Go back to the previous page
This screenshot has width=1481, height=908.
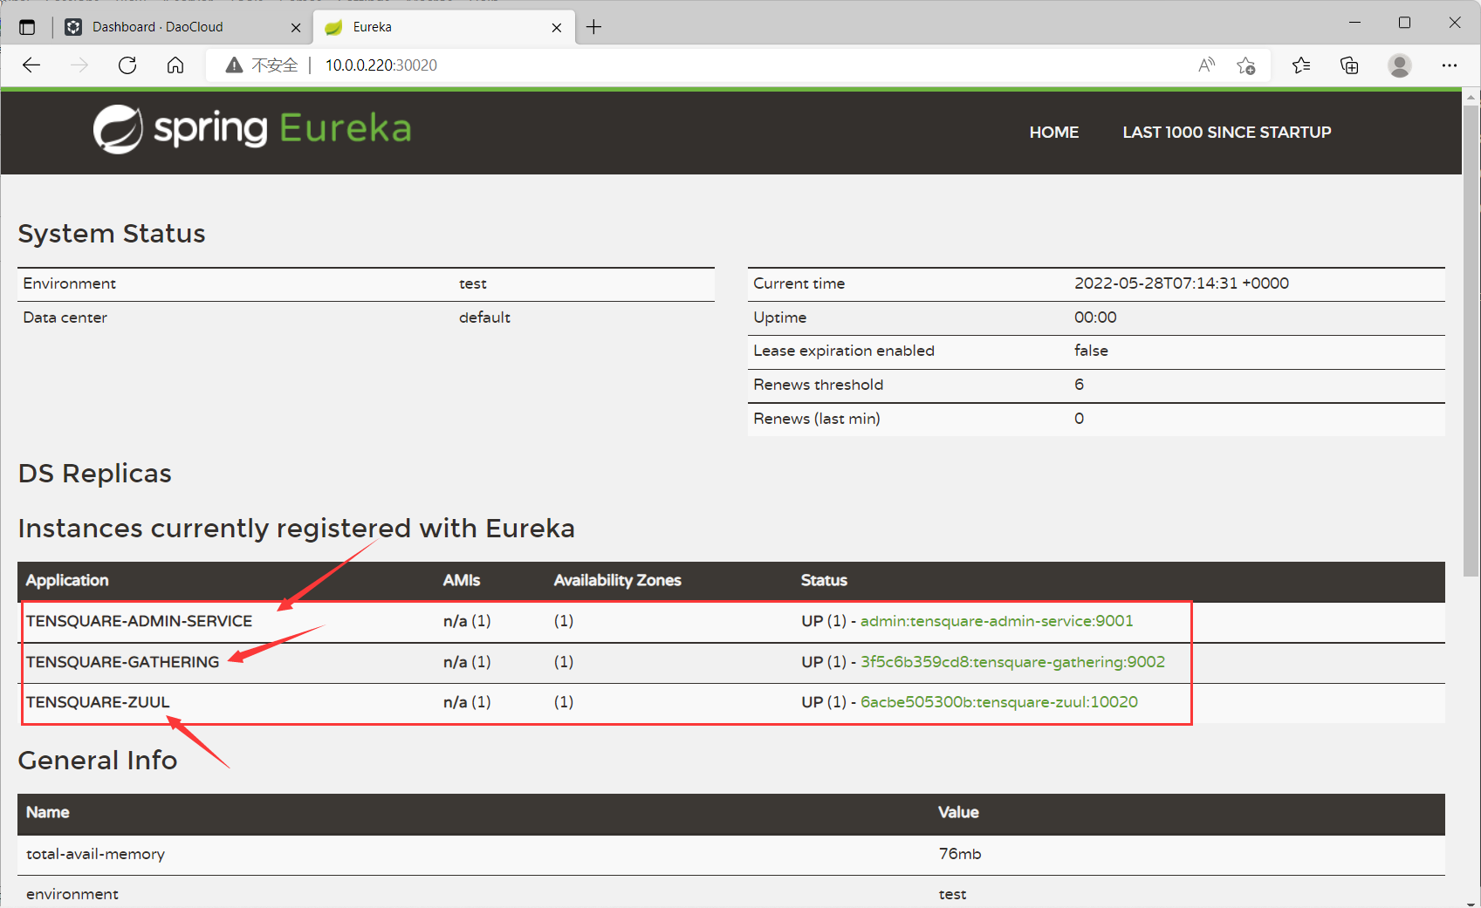tap(31, 65)
